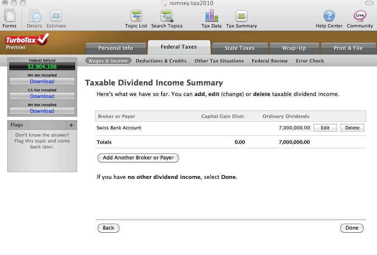Image resolution: width=377 pixels, height=255 pixels.
Task: Delete the Swiss Bank Account entry
Action: tap(352, 128)
